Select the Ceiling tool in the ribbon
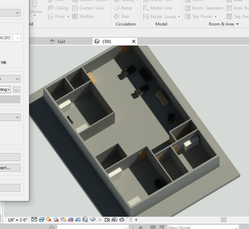This screenshot has width=249, height=229. [58, 8]
